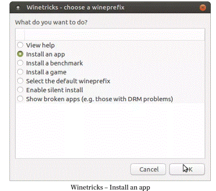Pick the Install a game radio button
This screenshot has width=216, height=191.
[x=20, y=72]
